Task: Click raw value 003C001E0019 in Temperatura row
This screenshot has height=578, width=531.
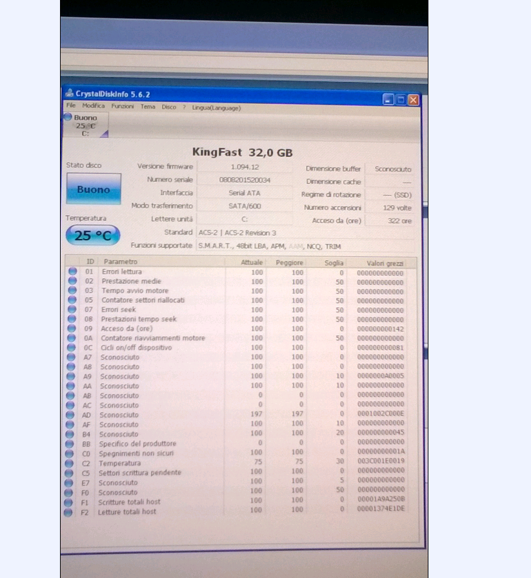Action: (x=381, y=460)
